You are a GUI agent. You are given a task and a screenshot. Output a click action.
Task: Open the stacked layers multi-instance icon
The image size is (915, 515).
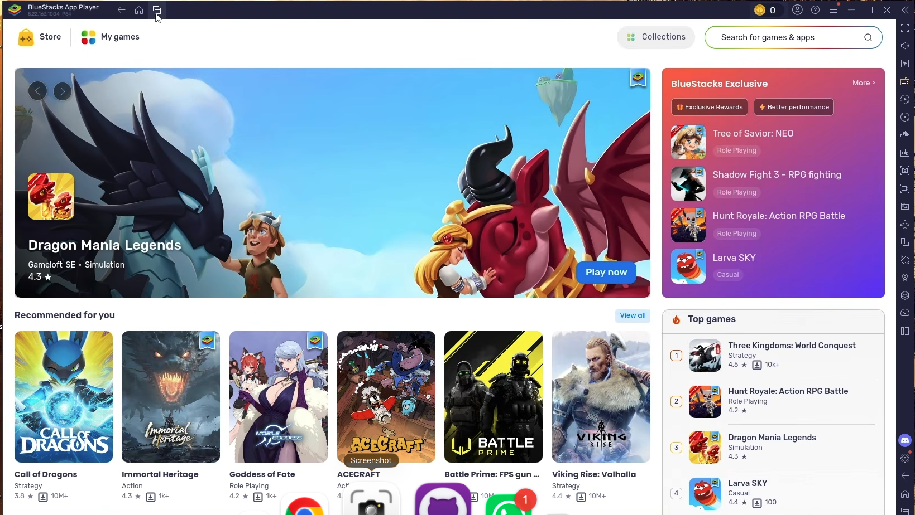(x=905, y=295)
